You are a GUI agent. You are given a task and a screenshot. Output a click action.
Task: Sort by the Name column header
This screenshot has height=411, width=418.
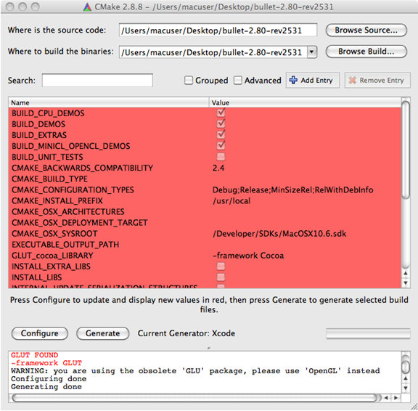coord(109,102)
